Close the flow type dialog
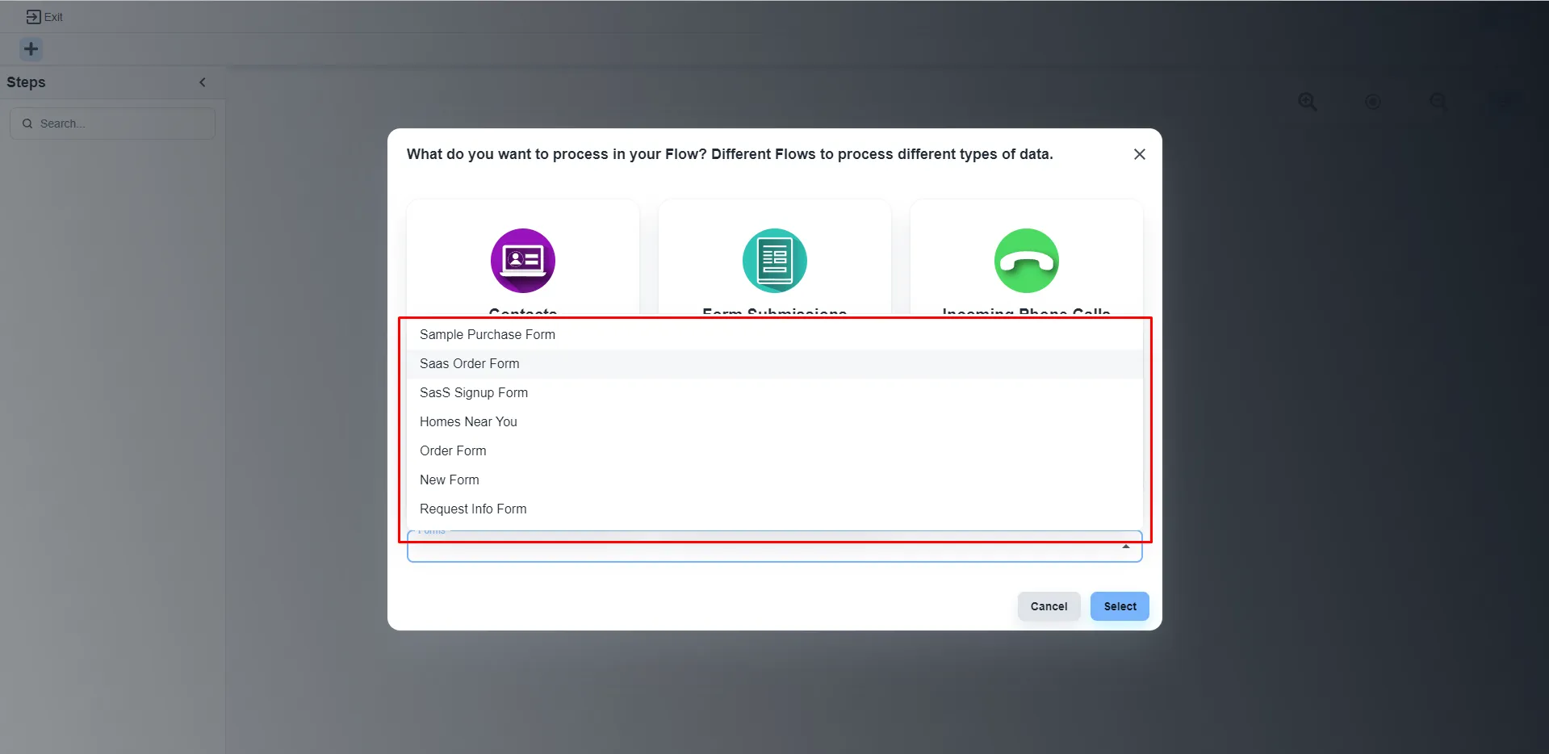Viewport: 1549px width, 754px height. [1140, 154]
